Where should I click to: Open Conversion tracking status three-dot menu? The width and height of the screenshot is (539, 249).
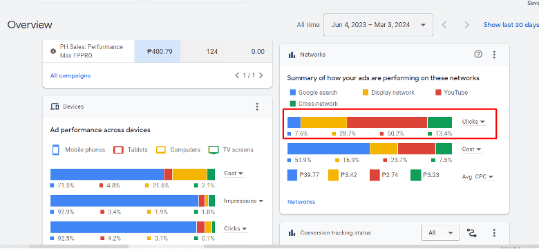click(x=494, y=233)
